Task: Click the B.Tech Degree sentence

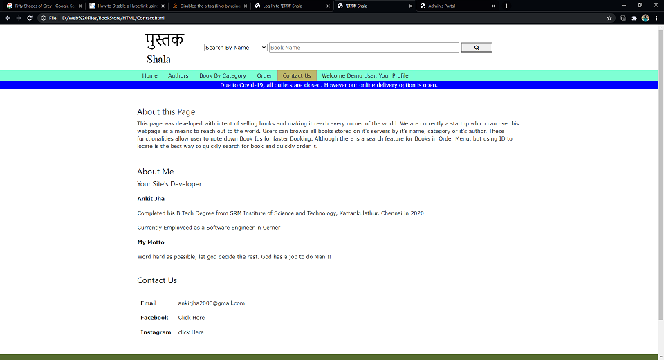Action: pyautogui.click(x=280, y=213)
